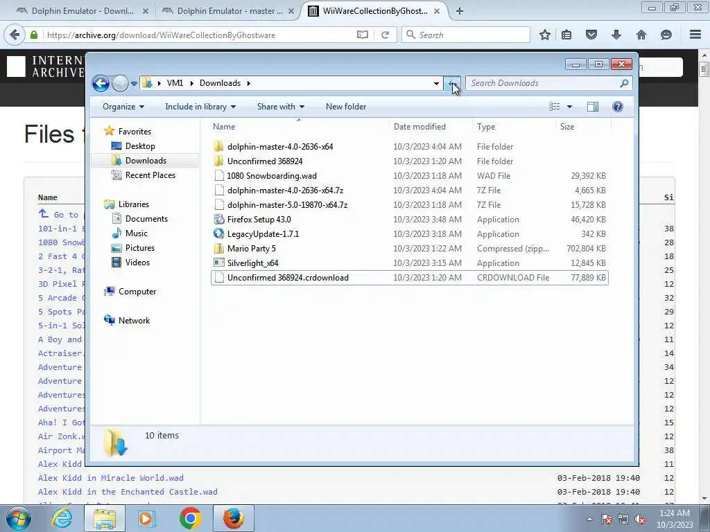Go to Firefox home page icon

click(641, 35)
